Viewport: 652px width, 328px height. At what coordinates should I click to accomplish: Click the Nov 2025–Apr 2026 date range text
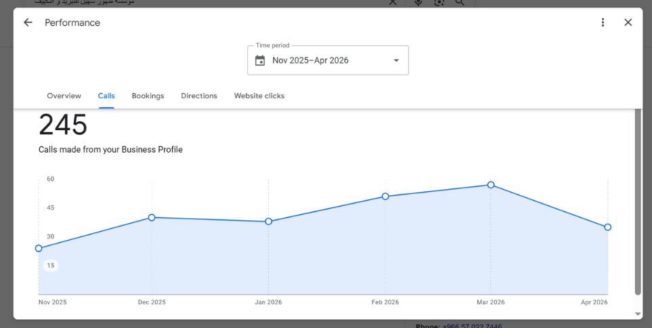click(310, 60)
